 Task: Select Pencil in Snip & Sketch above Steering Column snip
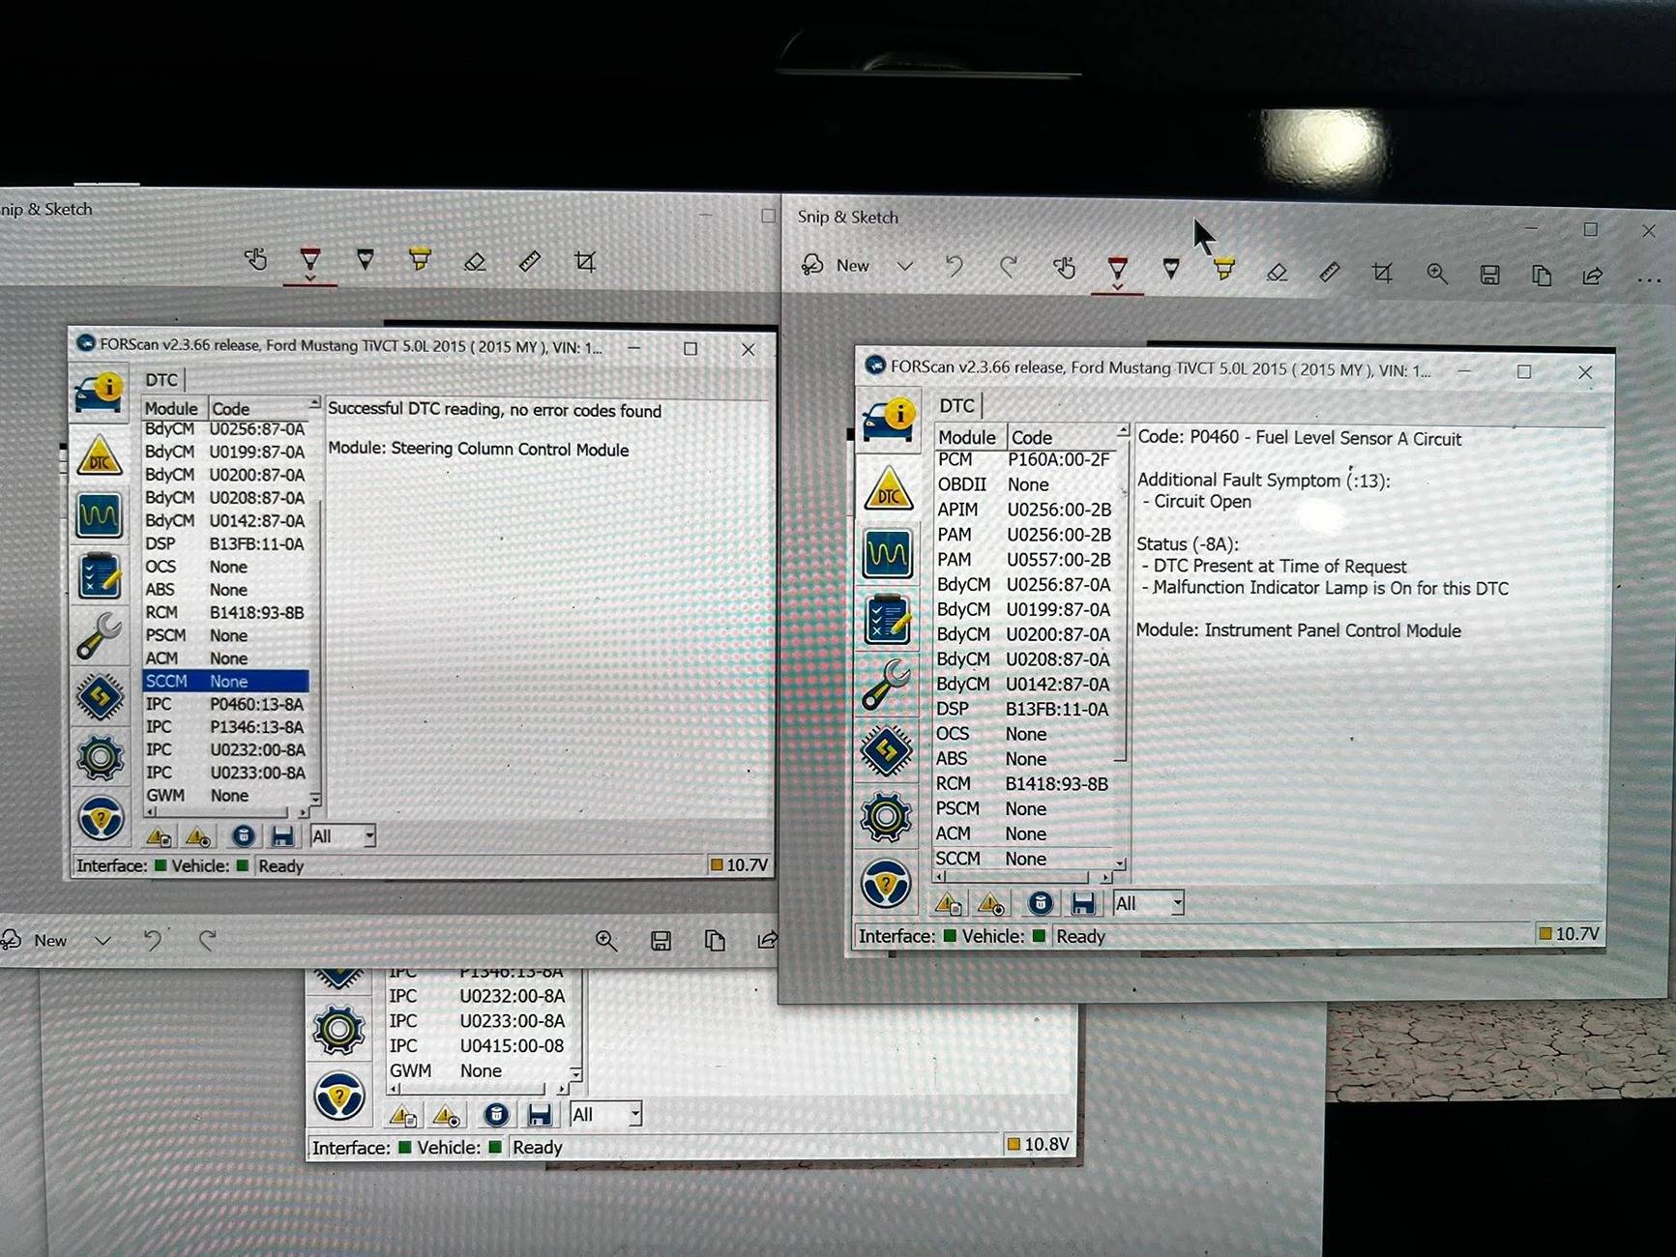click(365, 259)
